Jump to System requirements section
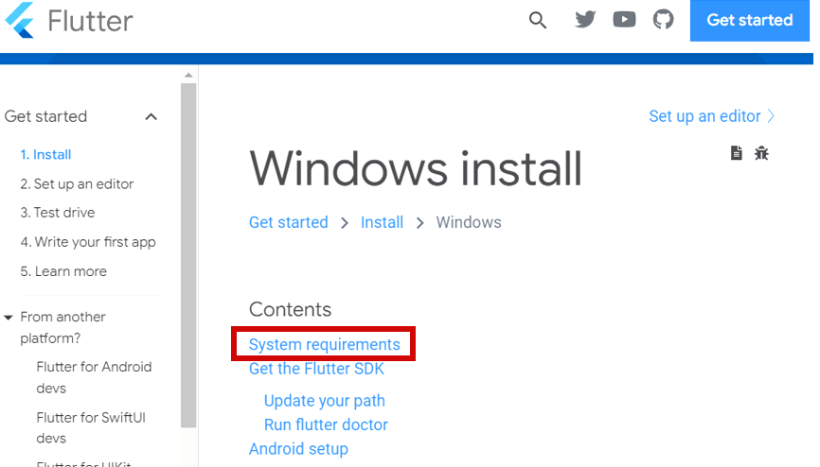This screenshot has width=820, height=467. [324, 345]
